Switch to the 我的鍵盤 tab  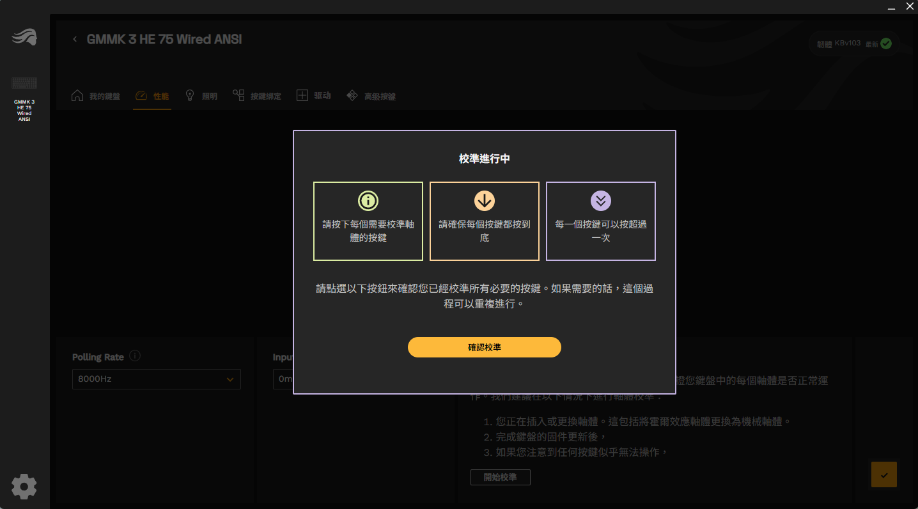click(x=96, y=96)
